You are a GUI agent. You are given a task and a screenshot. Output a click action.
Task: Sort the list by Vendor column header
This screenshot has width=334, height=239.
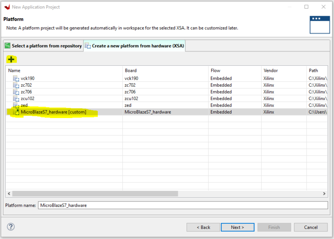tap(284, 71)
